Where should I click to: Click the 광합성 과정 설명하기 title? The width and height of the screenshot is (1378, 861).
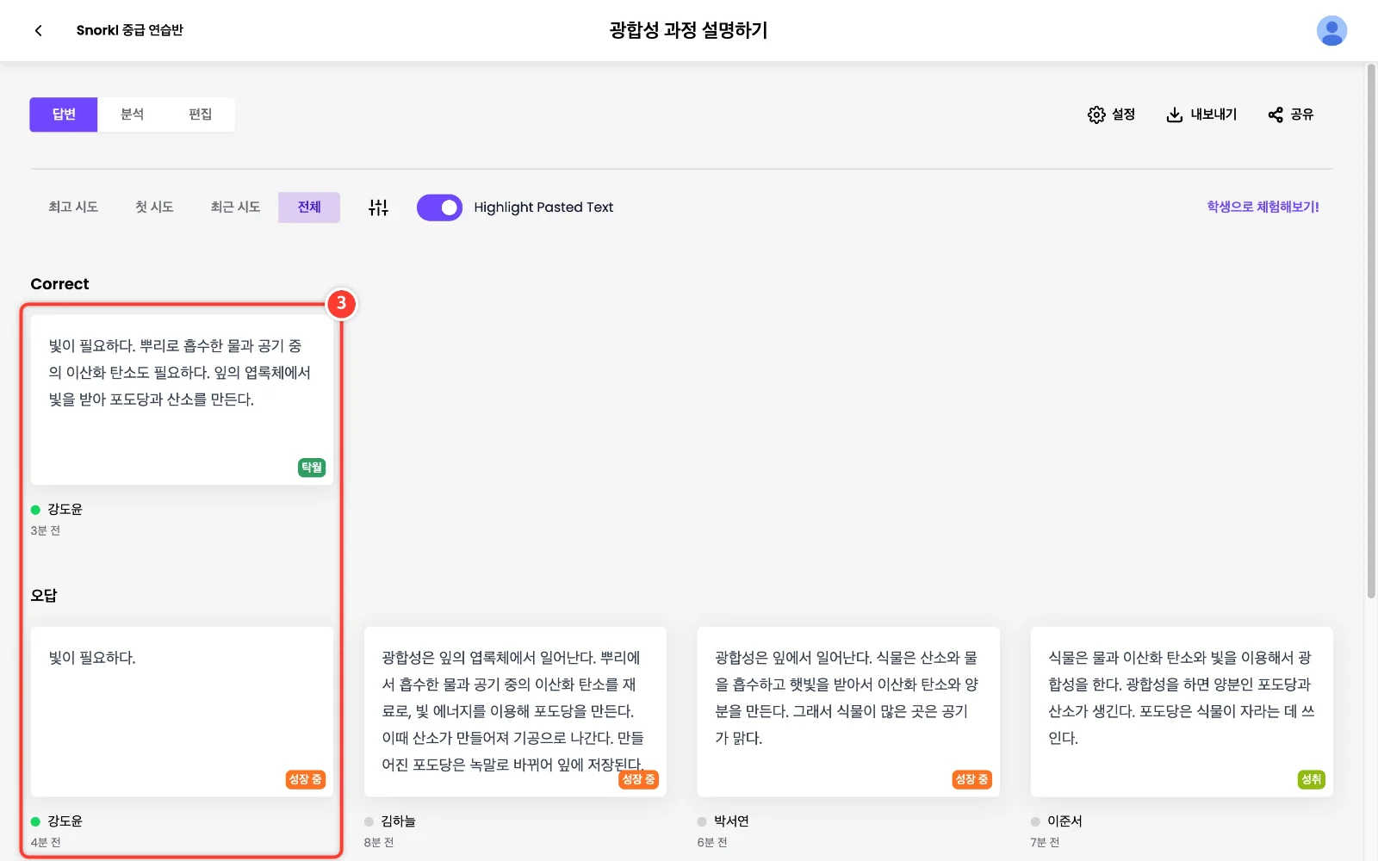(689, 30)
